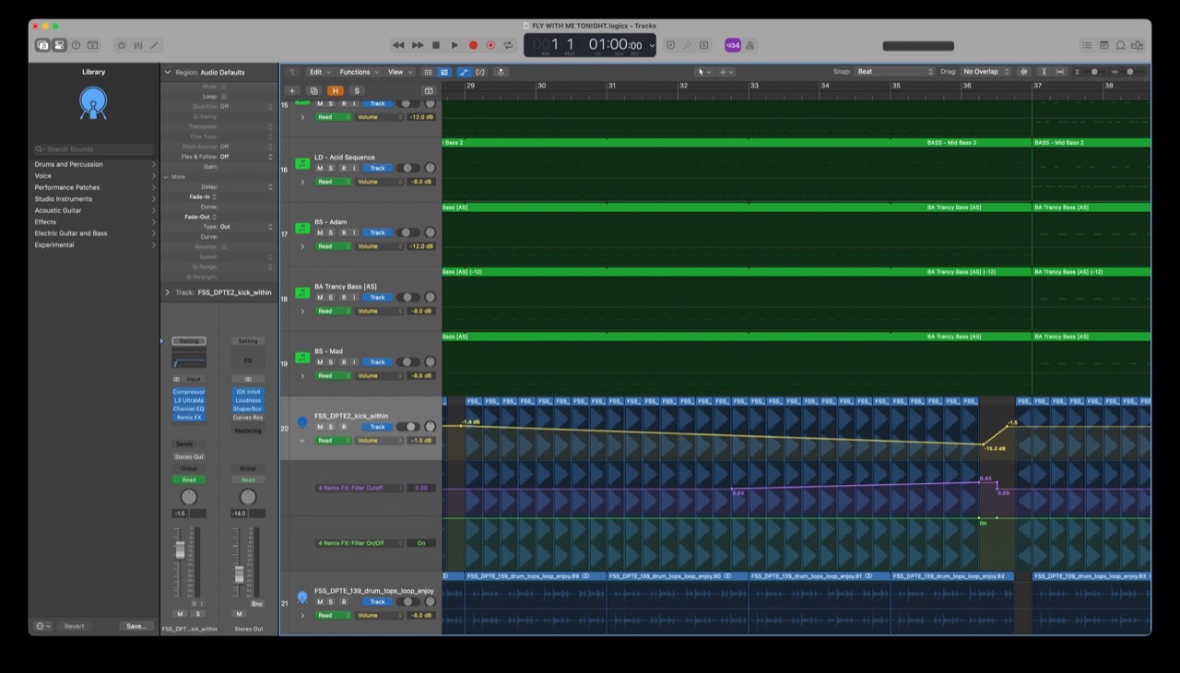Open the View menu in tracks area

click(x=399, y=72)
